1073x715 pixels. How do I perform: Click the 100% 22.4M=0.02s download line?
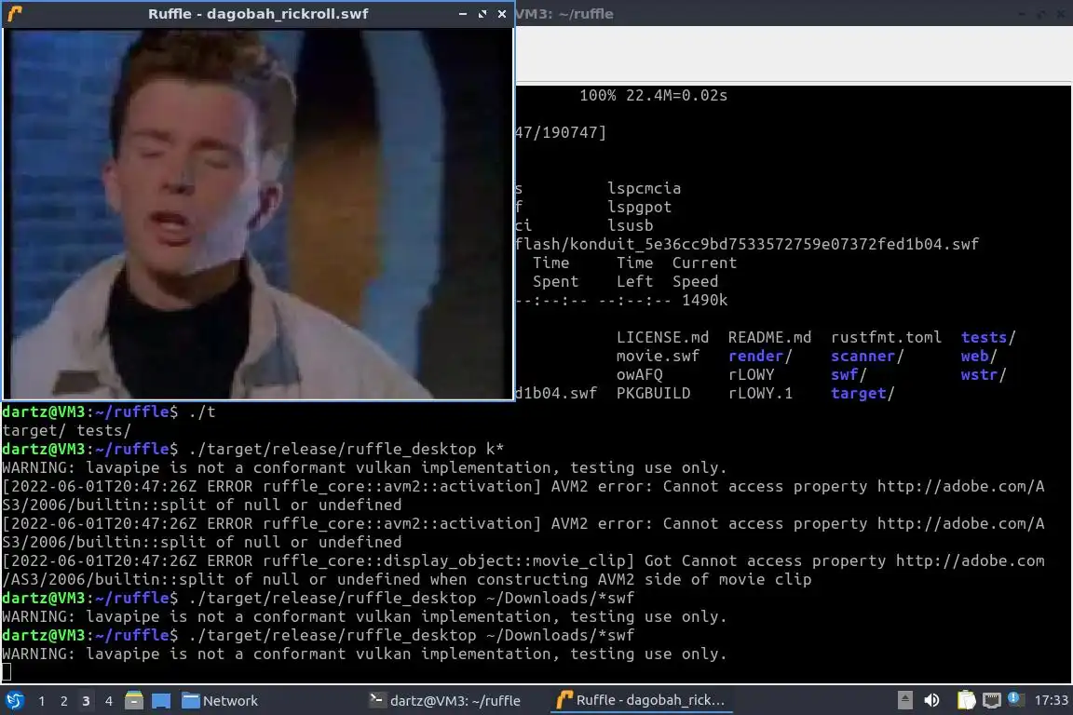point(654,95)
